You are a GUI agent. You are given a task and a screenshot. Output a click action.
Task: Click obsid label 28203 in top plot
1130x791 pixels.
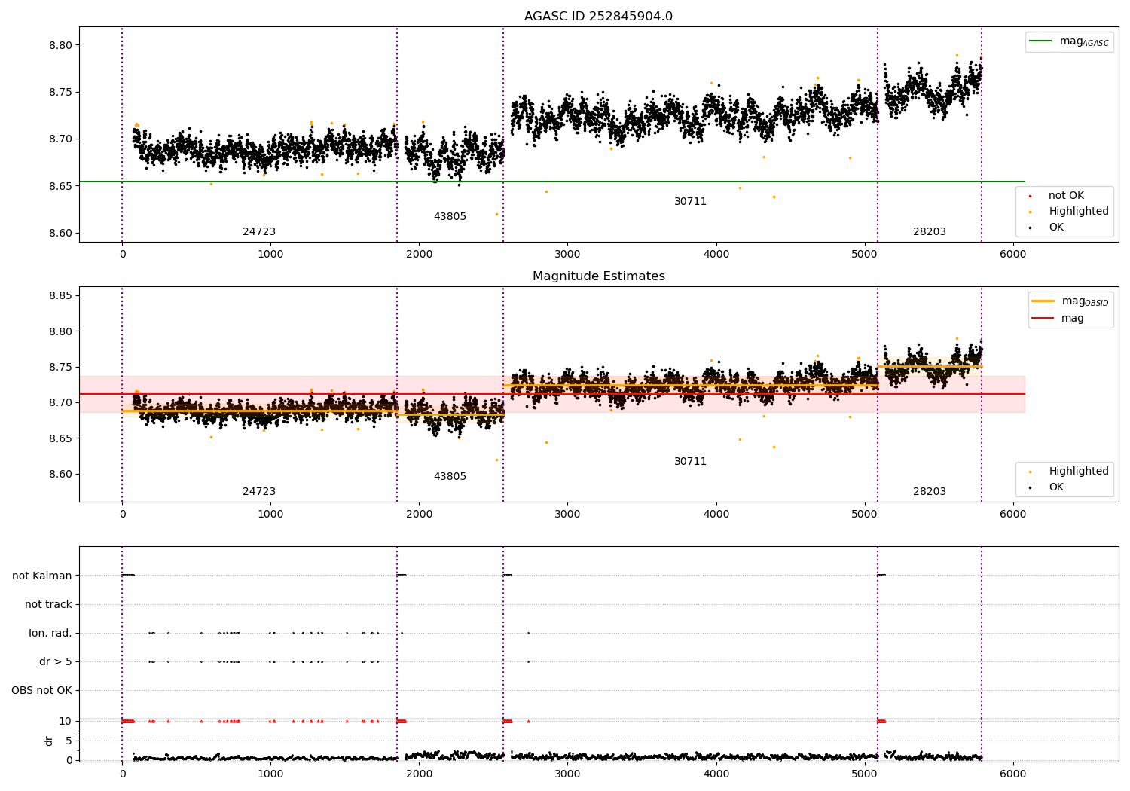tap(930, 232)
